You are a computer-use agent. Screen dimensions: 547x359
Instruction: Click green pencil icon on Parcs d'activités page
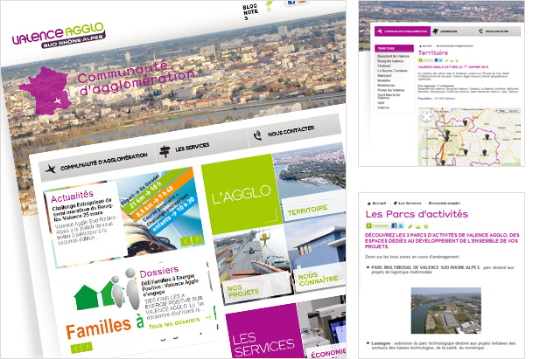[x=410, y=226]
